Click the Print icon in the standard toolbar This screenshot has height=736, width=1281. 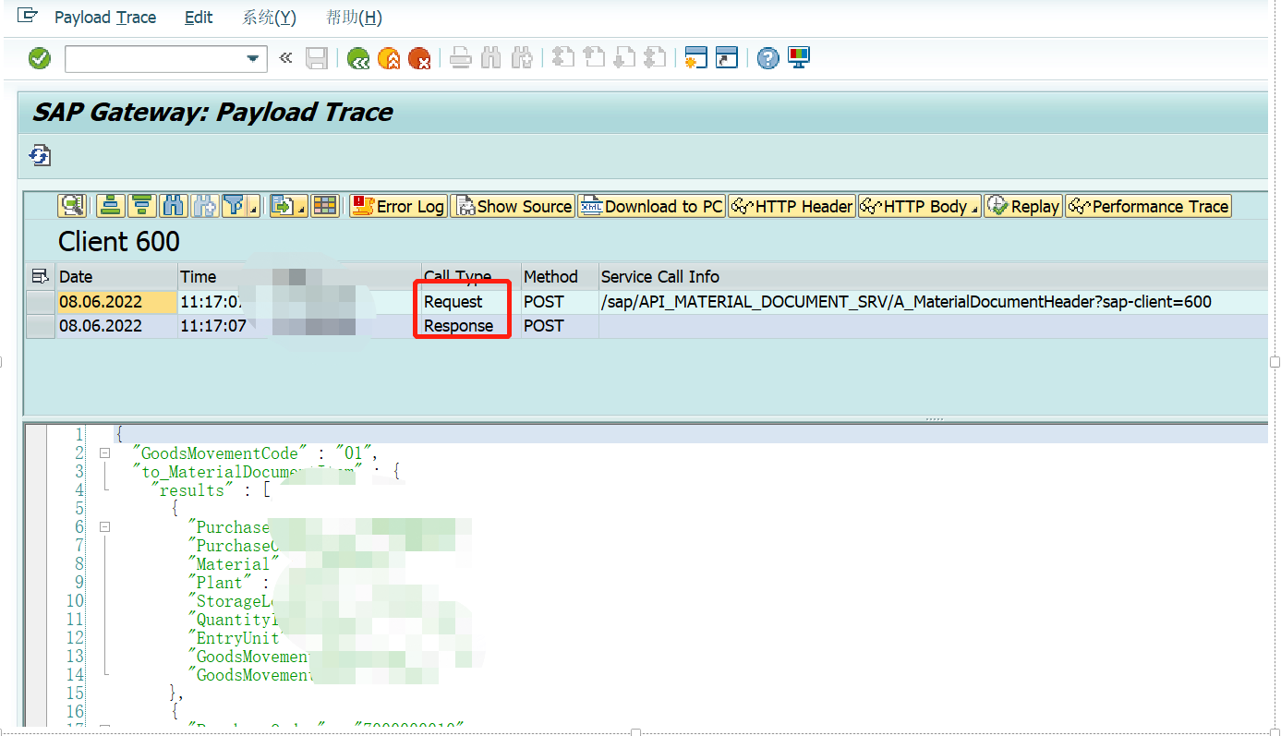461,58
